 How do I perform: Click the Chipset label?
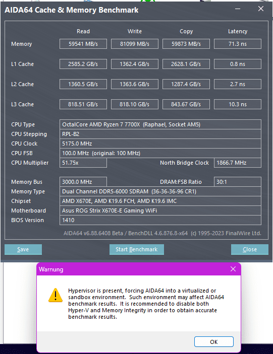click(x=21, y=201)
